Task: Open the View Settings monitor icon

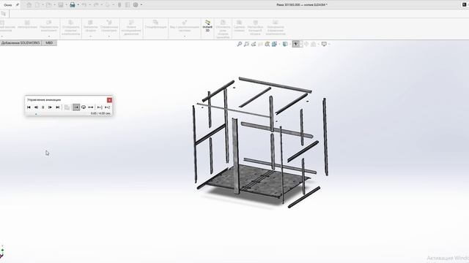Action: coord(324,44)
